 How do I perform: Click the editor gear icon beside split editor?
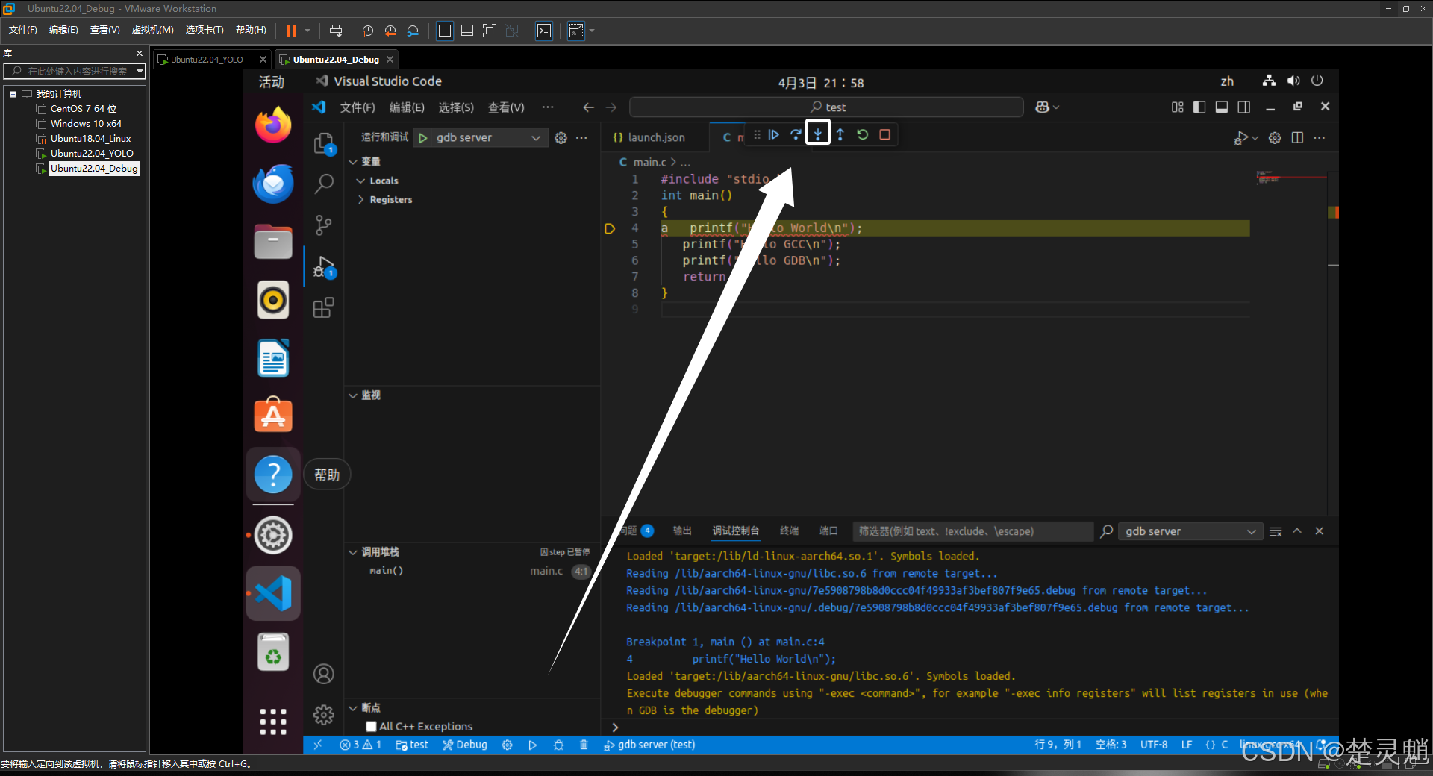point(1275,138)
